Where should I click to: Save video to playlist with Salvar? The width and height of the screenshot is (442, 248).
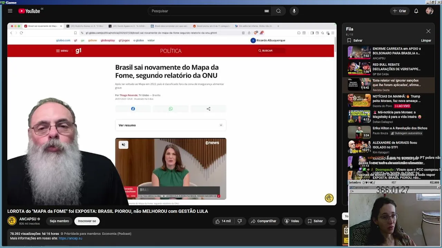tap(315, 221)
